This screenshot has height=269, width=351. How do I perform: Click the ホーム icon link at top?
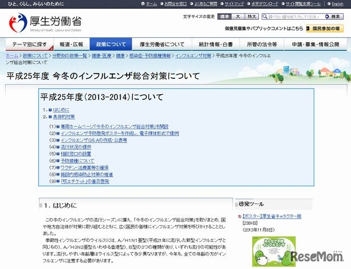148,4
